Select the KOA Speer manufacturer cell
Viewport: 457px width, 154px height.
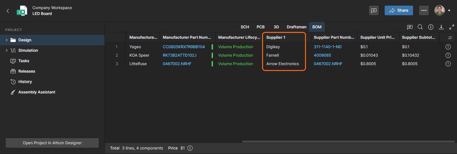tap(143, 55)
